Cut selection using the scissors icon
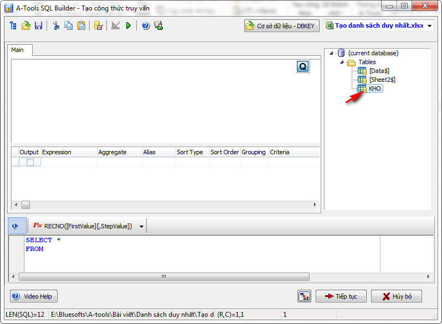 (x=56, y=26)
